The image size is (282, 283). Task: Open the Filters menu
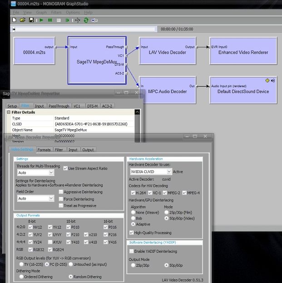56,12
